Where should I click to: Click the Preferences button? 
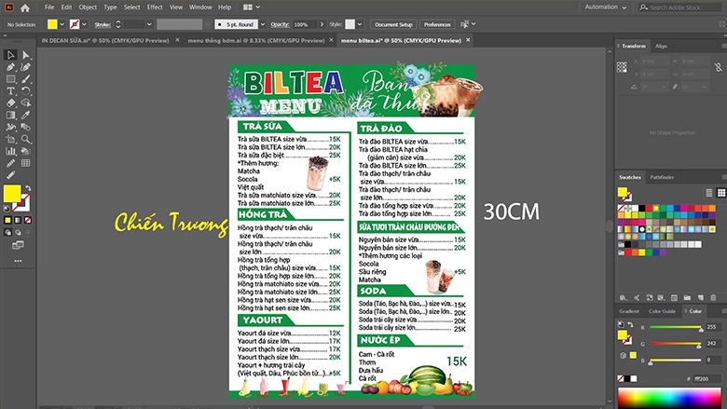[x=437, y=24]
